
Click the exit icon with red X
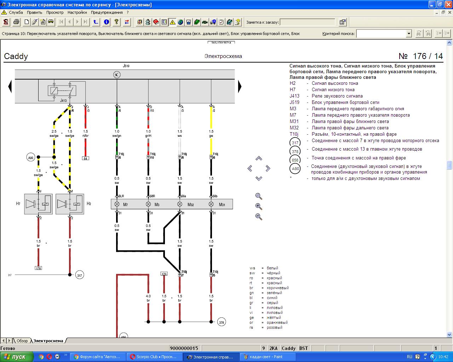[x=6, y=22]
